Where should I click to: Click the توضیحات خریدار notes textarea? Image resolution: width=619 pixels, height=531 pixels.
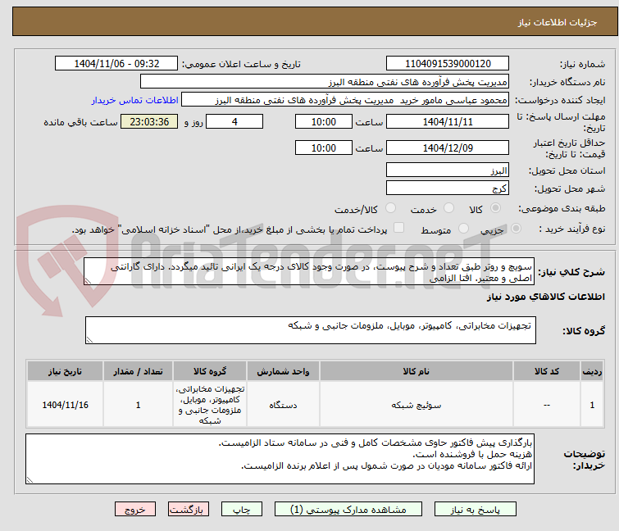(280, 459)
